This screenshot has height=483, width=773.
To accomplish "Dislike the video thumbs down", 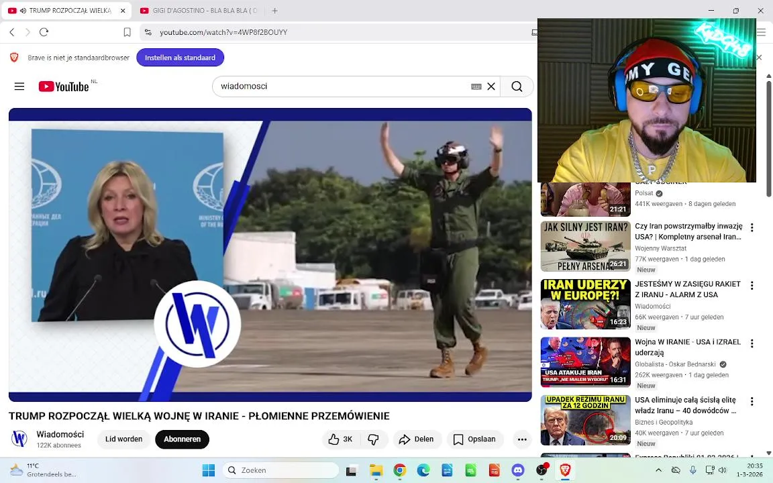I will (373, 439).
